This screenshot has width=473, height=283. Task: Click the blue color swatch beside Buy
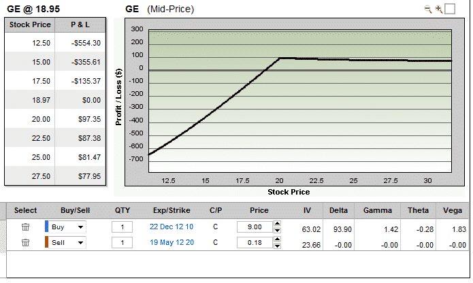(x=46, y=227)
